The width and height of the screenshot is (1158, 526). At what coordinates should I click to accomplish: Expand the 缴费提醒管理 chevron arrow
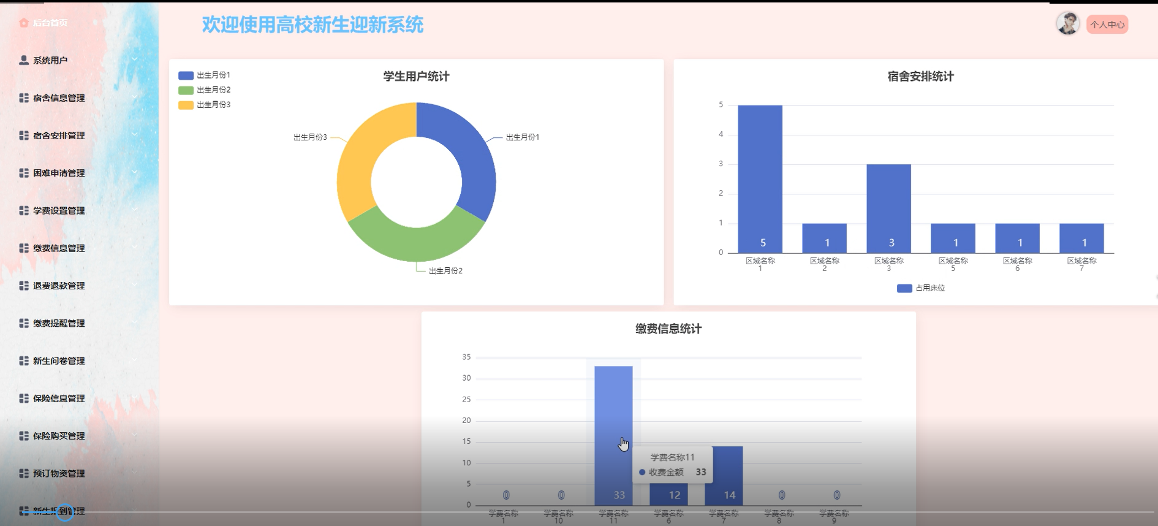point(134,322)
